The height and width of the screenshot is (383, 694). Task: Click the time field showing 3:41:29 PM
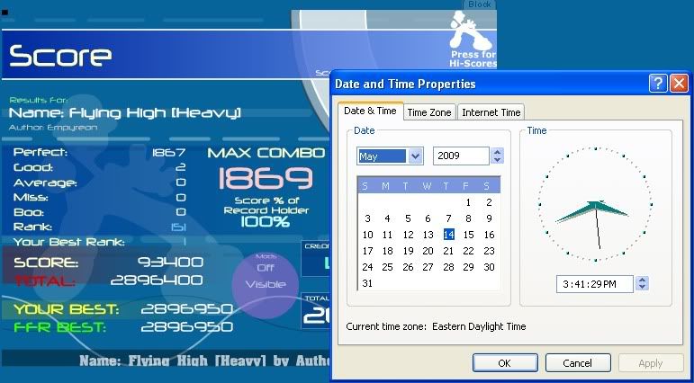pyautogui.click(x=595, y=284)
